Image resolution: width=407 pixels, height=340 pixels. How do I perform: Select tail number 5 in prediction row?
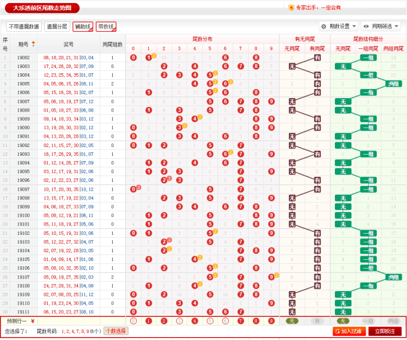coord(210,321)
